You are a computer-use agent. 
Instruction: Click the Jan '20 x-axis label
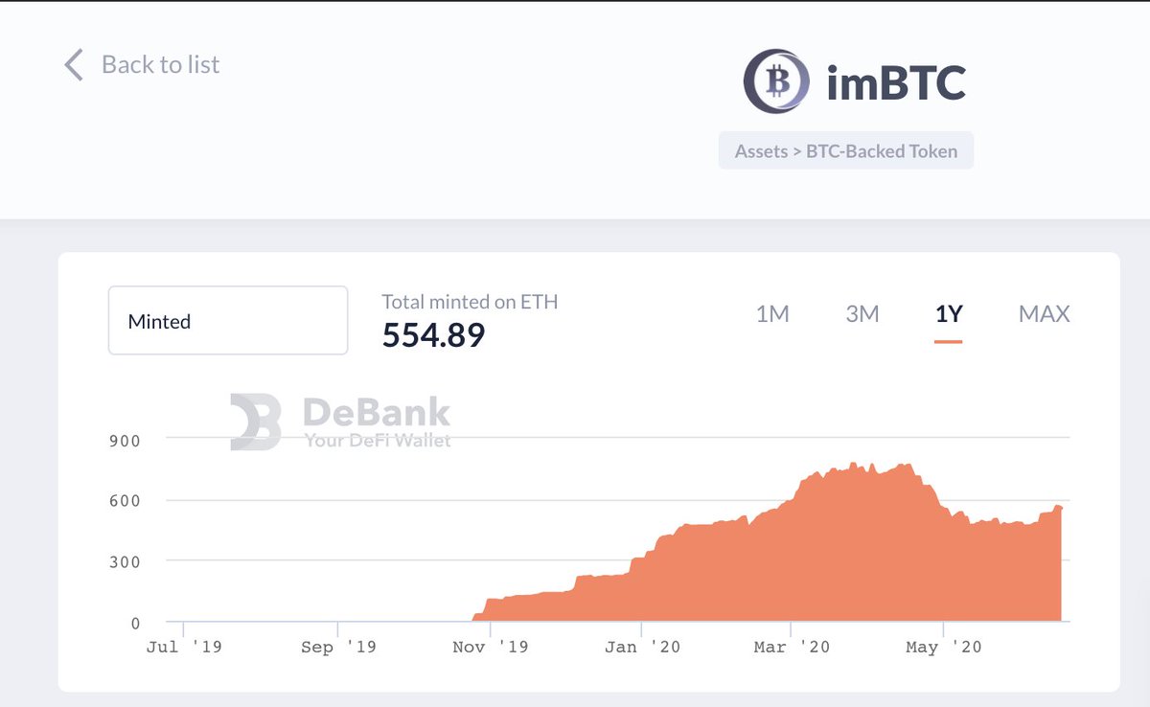pyautogui.click(x=642, y=648)
